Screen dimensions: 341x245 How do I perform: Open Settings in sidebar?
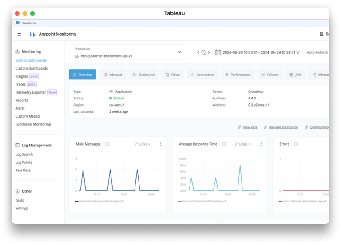pos(21,208)
